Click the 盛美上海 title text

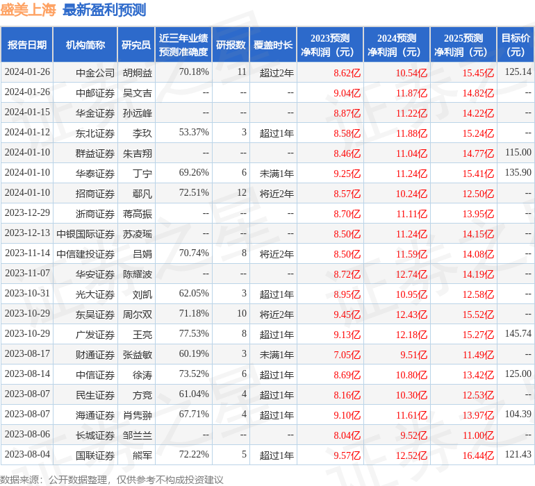point(28,10)
